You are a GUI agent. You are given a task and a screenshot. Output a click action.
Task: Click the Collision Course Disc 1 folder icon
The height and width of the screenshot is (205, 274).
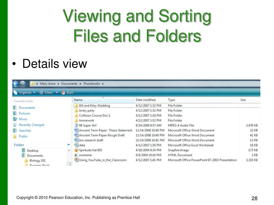point(76,115)
